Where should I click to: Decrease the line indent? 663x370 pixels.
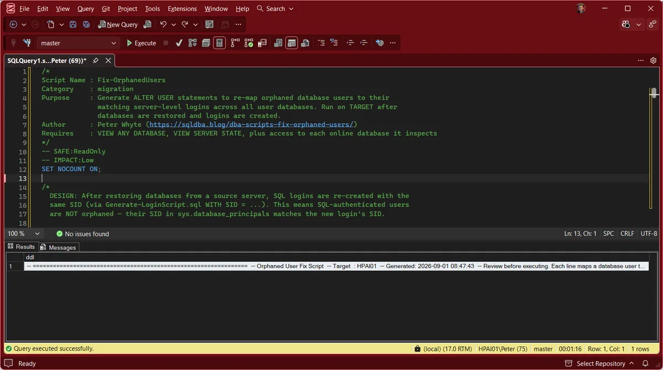(x=350, y=43)
